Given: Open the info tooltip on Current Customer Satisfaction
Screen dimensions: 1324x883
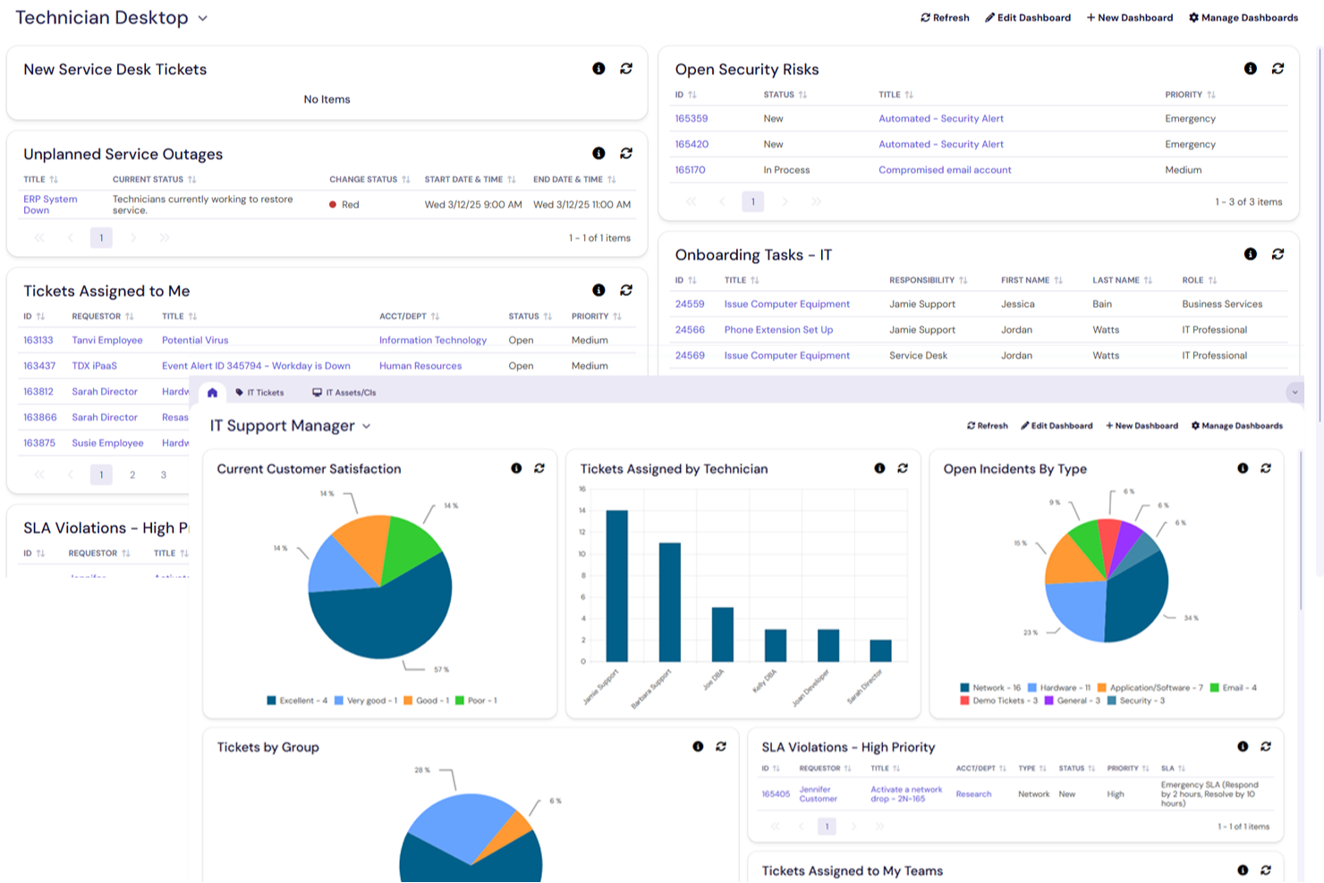Looking at the screenshot, I should [515, 468].
